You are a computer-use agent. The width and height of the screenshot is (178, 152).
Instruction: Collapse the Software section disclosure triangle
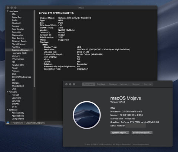point(7,110)
